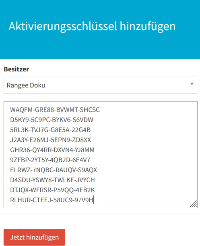
Task: Click on key line D4SDU-YSWY8-TWLKE-JVYCH
Action: pos(52,180)
